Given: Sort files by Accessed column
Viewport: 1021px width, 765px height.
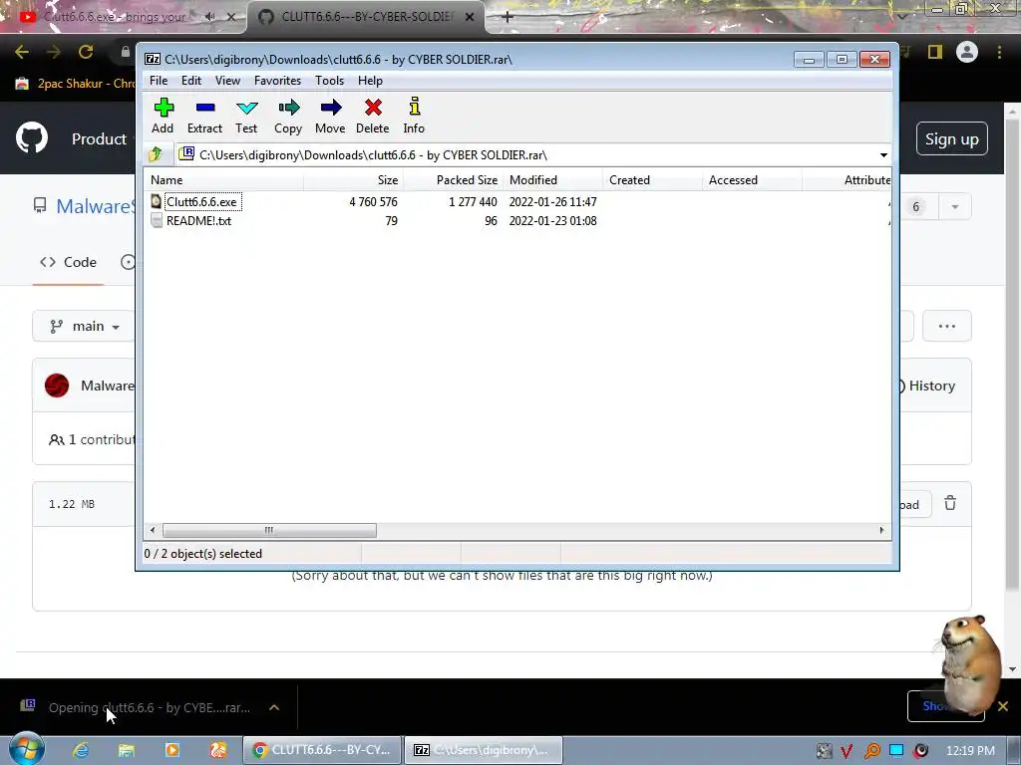Looking at the screenshot, I should click(752, 180).
